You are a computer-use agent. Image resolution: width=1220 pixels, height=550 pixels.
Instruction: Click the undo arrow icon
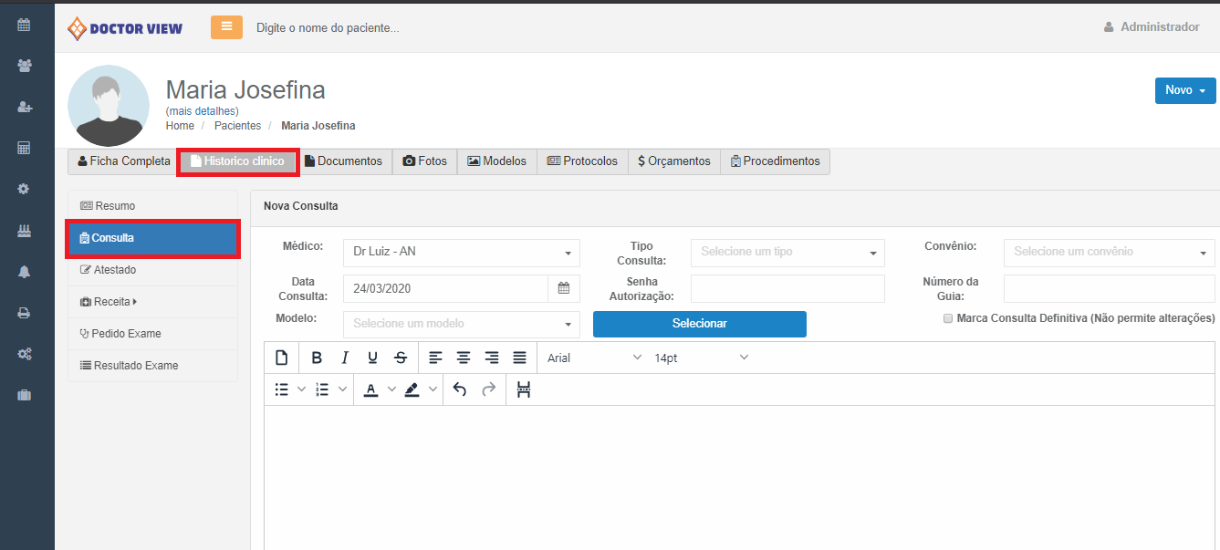[460, 389]
